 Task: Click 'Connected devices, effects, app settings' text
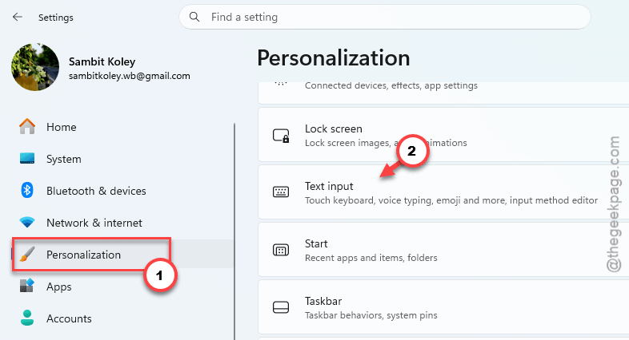[391, 85]
